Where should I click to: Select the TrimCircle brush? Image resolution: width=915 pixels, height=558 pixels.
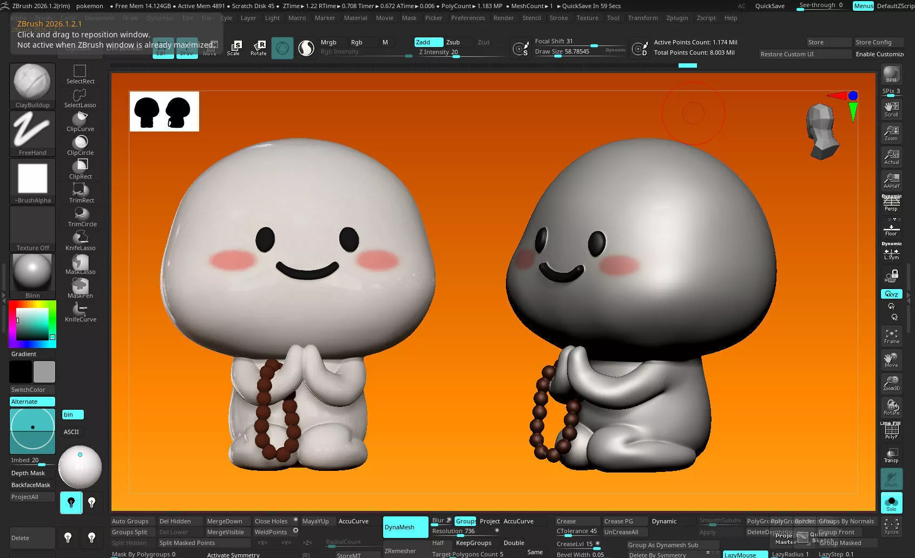click(x=81, y=217)
